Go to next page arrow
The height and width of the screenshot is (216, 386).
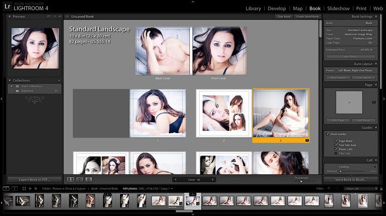pyautogui.click(x=211, y=180)
